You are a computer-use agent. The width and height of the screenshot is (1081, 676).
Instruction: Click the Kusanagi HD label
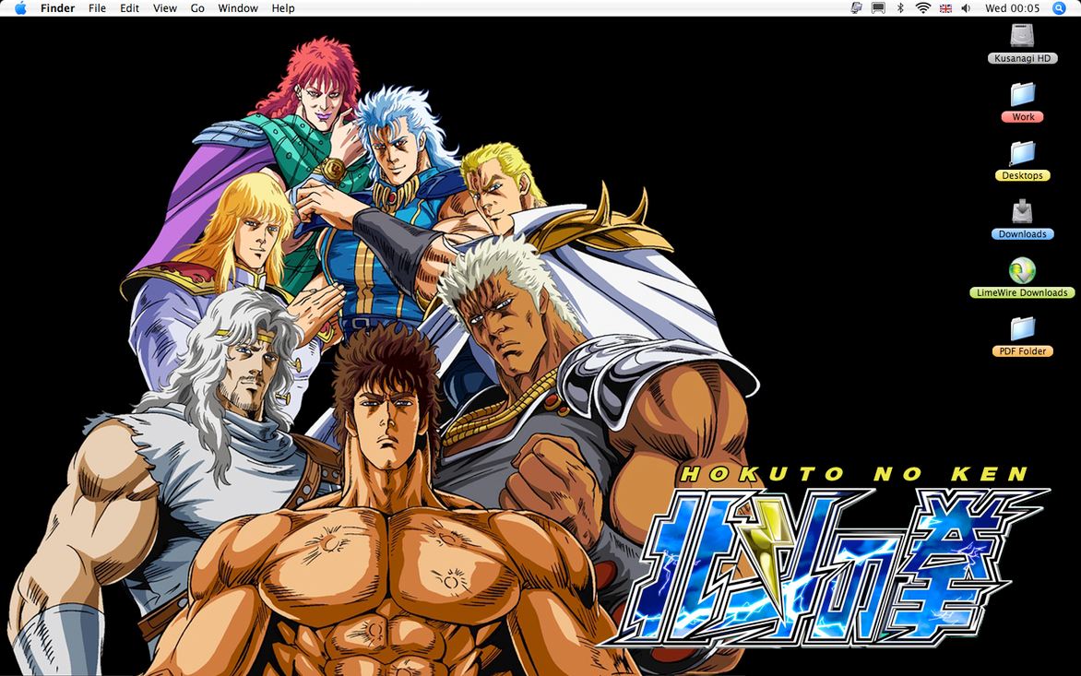click(x=1022, y=59)
